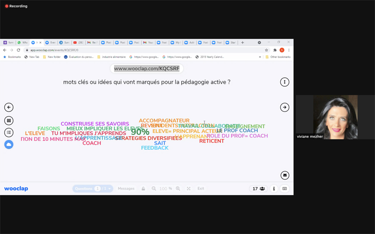Toggle fullscreen mode icon
375x234 pixels.
[188, 189]
